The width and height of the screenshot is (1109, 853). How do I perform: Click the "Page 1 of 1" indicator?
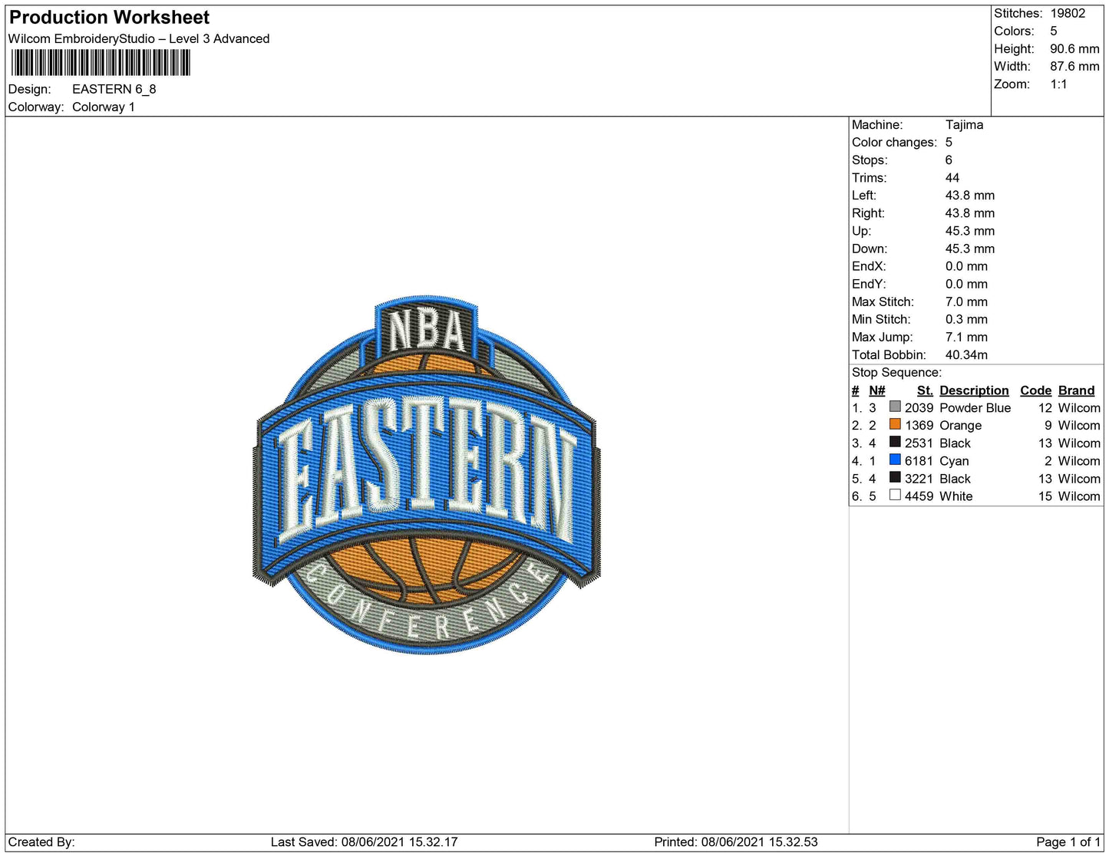[x=1068, y=841]
